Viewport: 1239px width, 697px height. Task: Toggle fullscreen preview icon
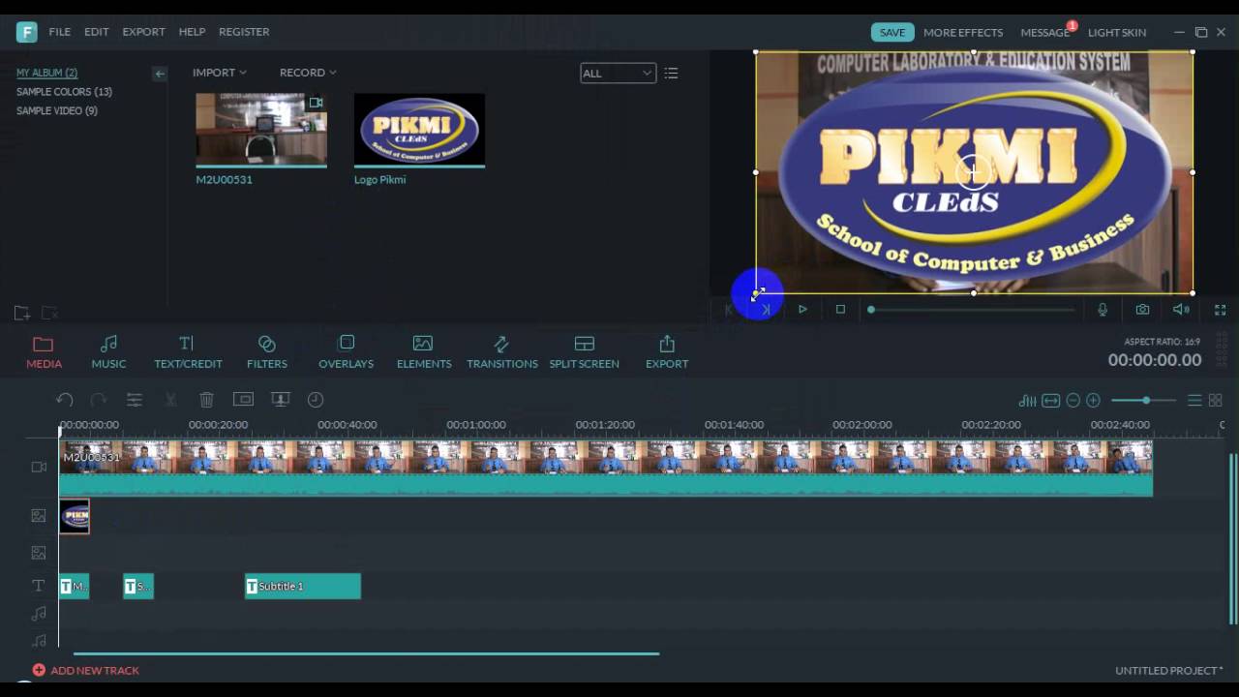1221,310
